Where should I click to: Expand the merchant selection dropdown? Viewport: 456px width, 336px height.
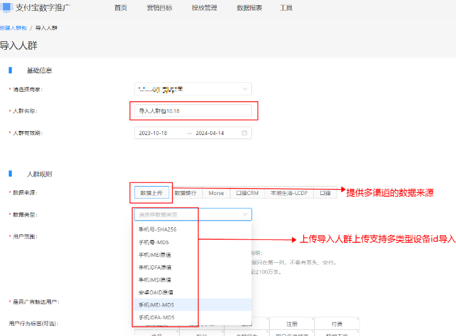point(193,89)
